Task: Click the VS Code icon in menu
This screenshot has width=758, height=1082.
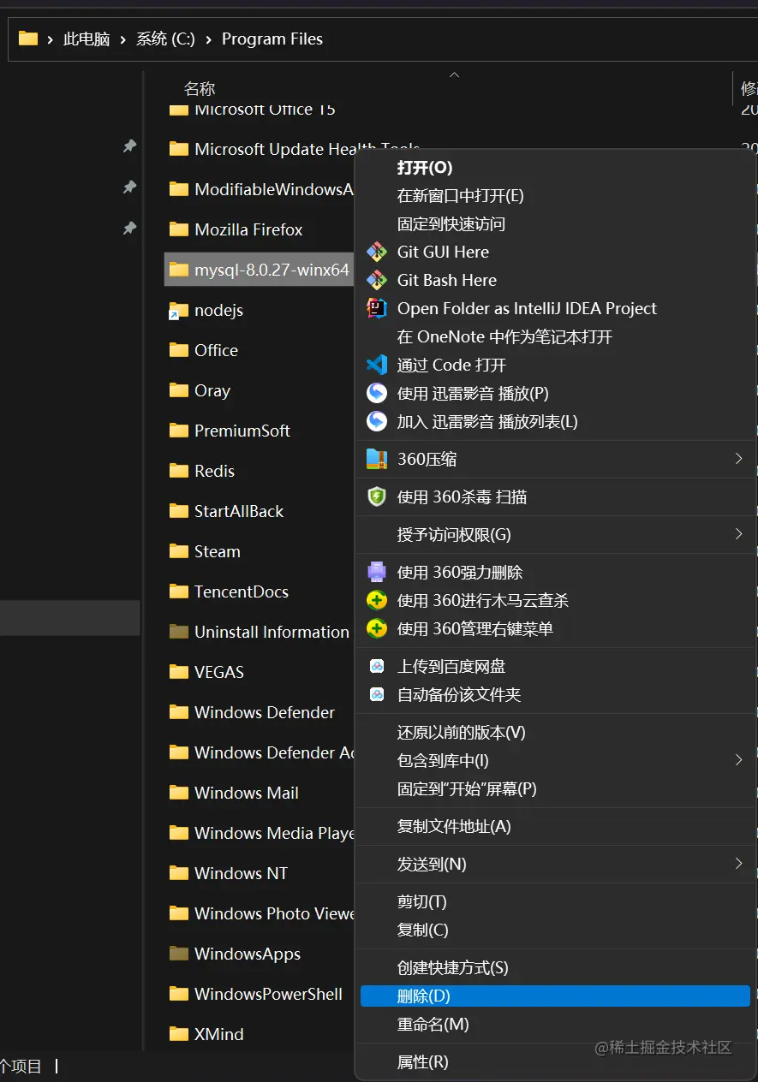Action: point(377,365)
